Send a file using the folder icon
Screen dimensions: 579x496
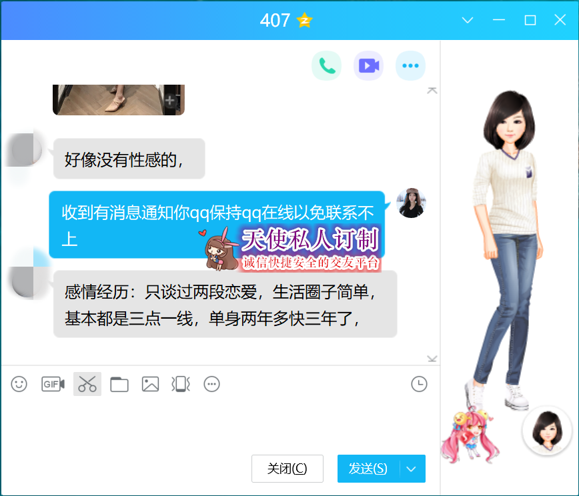119,384
